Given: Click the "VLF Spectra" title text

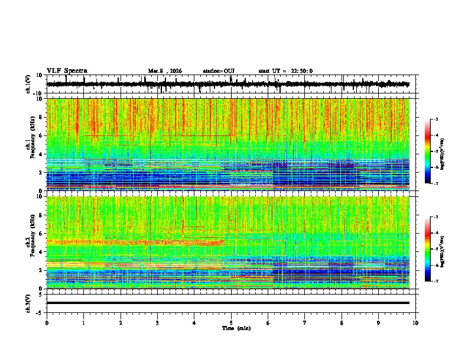Looking at the screenshot, I should 67,71.
